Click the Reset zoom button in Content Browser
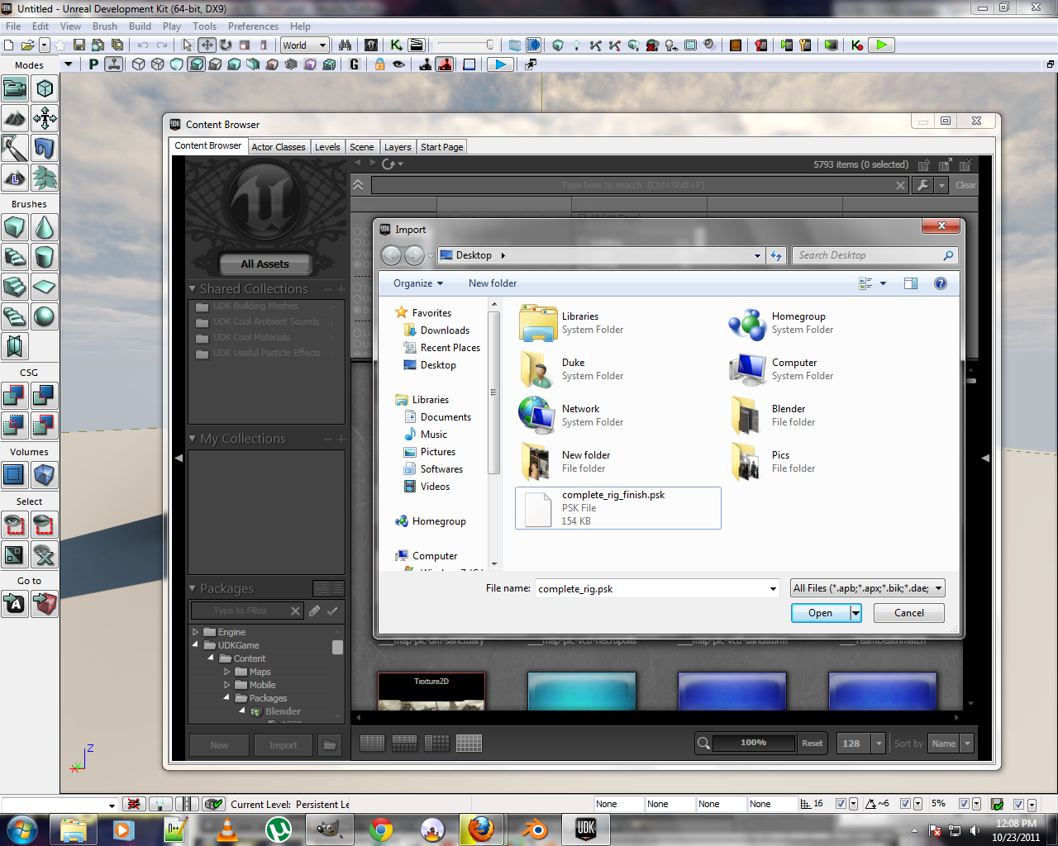The image size is (1058, 846). coord(813,744)
